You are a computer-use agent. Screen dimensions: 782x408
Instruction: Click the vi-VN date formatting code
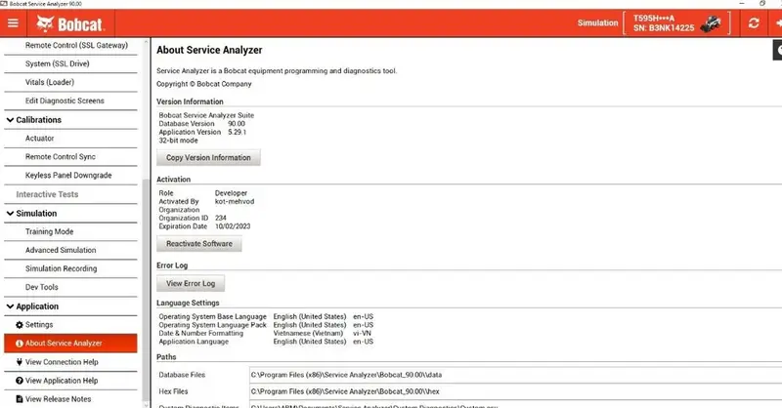click(x=362, y=333)
